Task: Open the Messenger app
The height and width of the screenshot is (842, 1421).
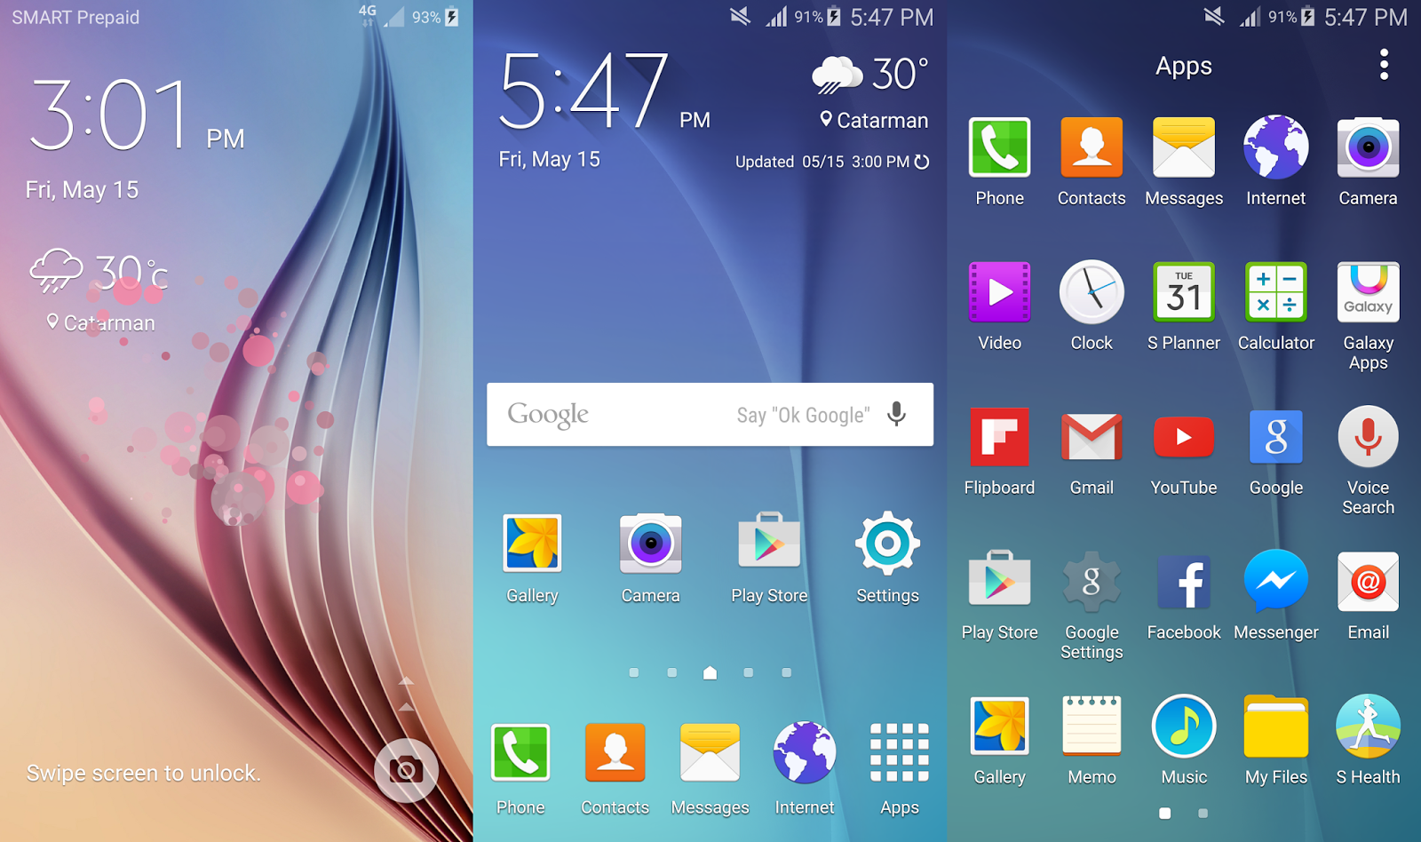Action: point(1276,596)
